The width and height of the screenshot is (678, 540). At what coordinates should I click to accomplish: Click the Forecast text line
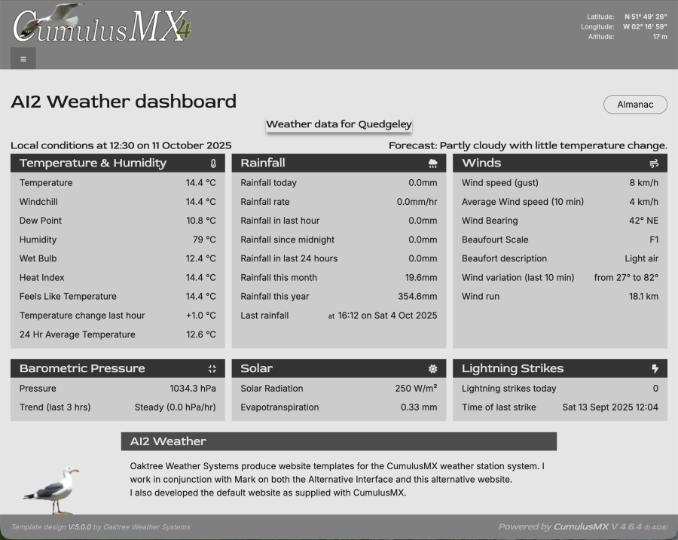click(x=527, y=145)
